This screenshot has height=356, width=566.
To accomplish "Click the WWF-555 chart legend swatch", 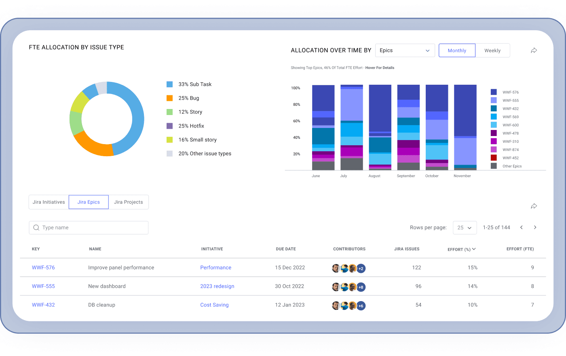I will click(x=494, y=100).
